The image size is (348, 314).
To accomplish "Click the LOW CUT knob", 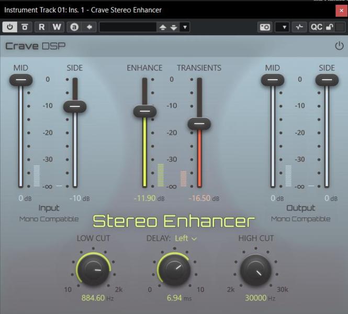I will pyautogui.click(x=93, y=269).
